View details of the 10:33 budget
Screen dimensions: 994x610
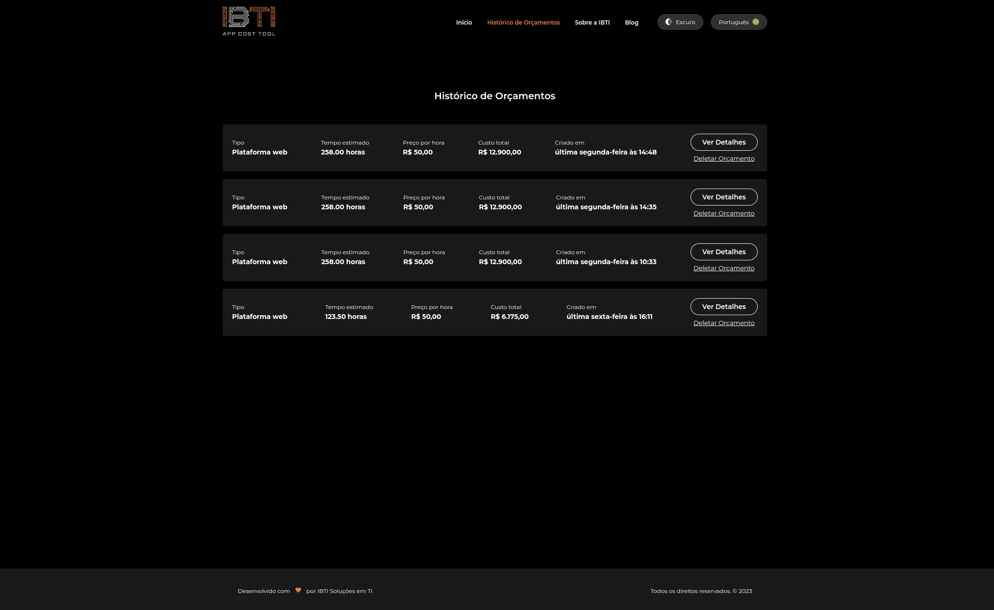[x=724, y=252]
